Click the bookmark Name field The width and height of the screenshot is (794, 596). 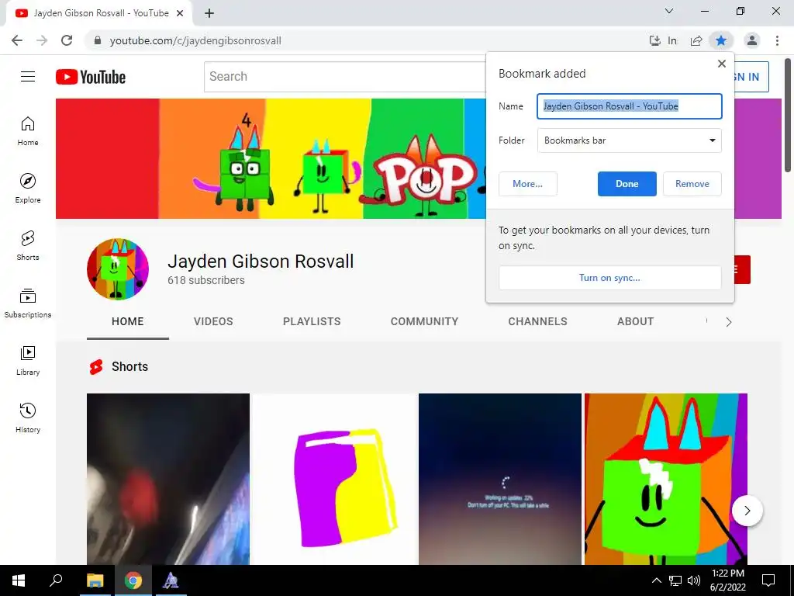coord(630,106)
